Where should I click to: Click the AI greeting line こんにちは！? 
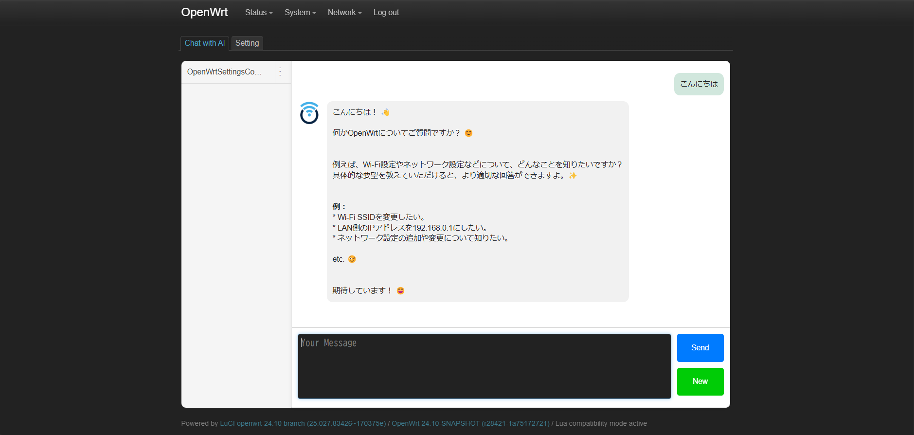coord(361,112)
